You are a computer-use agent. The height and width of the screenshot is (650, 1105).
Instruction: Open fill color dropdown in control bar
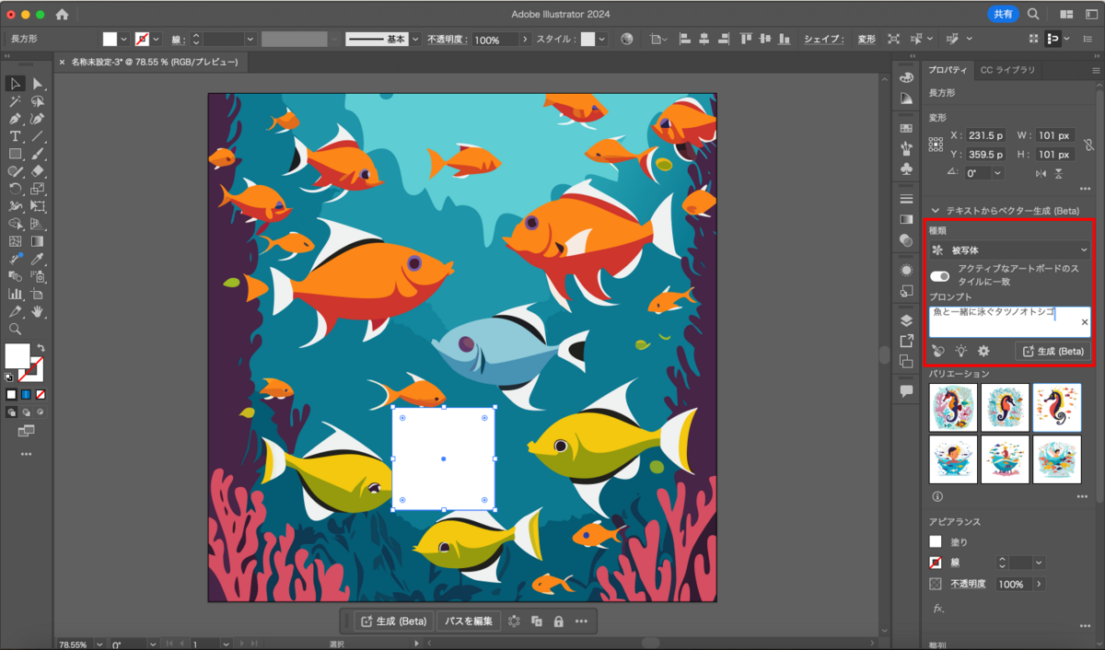(x=125, y=40)
